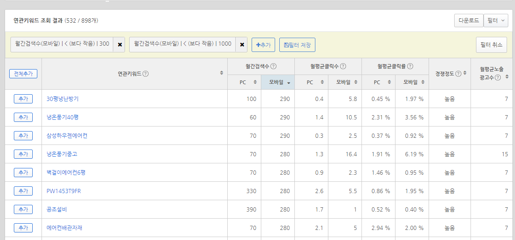This screenshot has width=515, height=240.
Task: Open help icon next to 연관키워드 header
Action: point(146,74)
